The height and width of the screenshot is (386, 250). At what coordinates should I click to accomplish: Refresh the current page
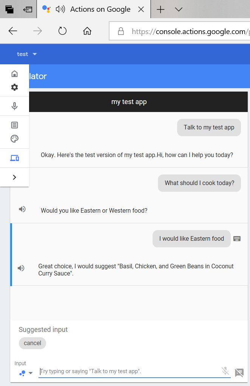(62, 31)
